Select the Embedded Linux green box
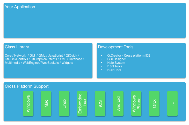Image resolution: width=189 pixels, height=125 pixels. pyautogui.click(x=82, y=103)
